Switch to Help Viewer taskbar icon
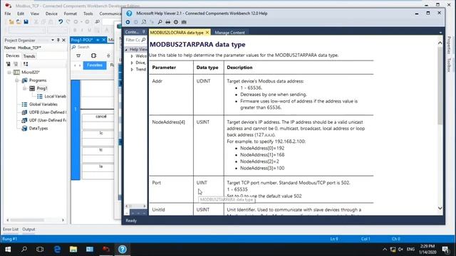456x256 pixels. coord(123,250)
